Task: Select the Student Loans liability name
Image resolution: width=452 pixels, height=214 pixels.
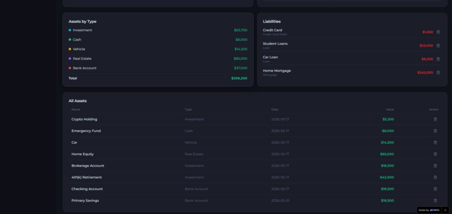Action: 275,44
